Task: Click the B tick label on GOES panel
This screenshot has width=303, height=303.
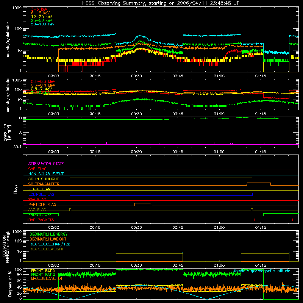Action: coord(20,118)
